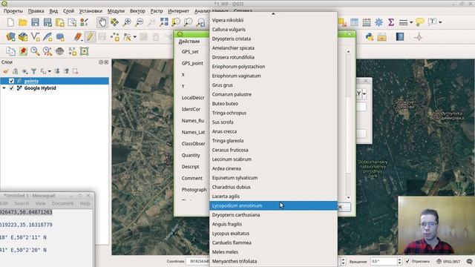Click the up arrow atop species list
Image resolution: width=475 pixels, height=267 pixels.
(x=273, y=13)
